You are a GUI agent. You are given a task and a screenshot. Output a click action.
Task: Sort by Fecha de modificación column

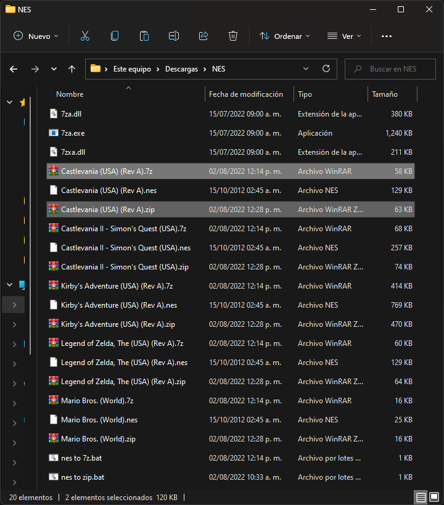249,94
